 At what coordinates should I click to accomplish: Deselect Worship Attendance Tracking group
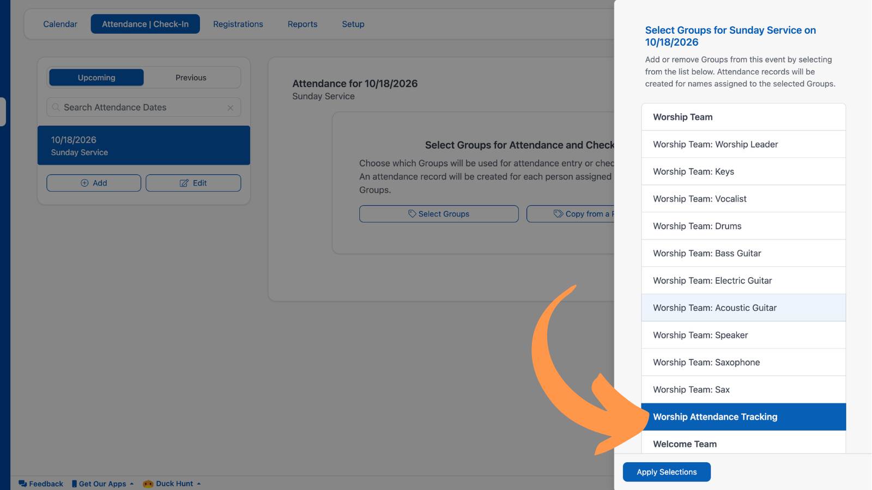point(743,417)
